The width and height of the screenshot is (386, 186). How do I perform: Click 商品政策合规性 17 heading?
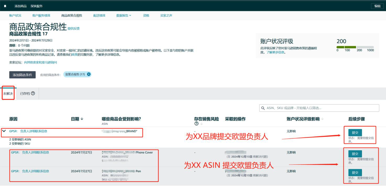point(28,34)
